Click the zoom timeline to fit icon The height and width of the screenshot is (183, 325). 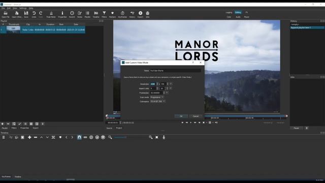pos(157,137)
